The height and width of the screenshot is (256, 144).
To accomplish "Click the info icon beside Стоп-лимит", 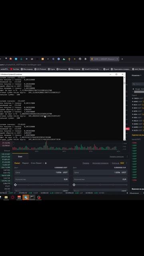I will pos(46,163).
